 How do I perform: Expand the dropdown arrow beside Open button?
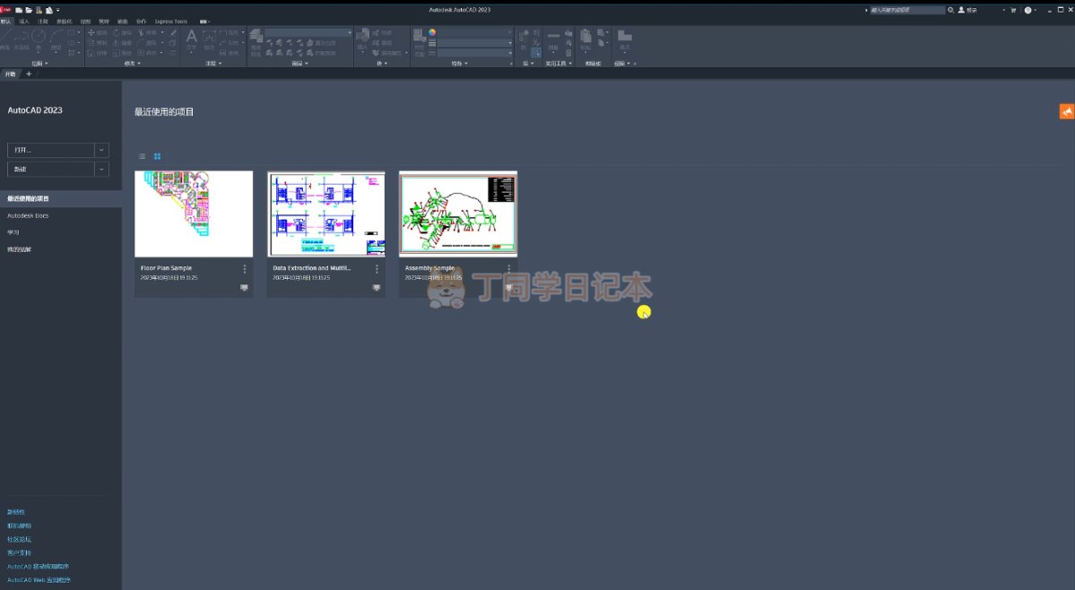tap(101, 150)
